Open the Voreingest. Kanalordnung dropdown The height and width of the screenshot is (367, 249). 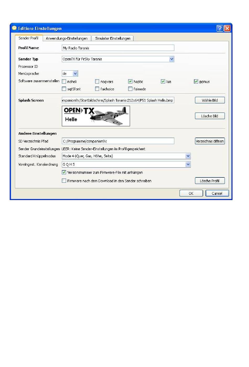click(126, 164)
